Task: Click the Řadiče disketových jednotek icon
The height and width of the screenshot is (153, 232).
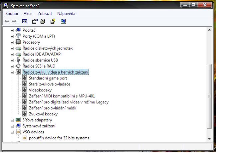Action: [x=18, y=48]
